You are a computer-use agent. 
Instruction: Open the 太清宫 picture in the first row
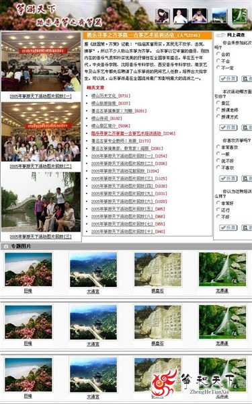pyautogui.click(x=93, y=270)
